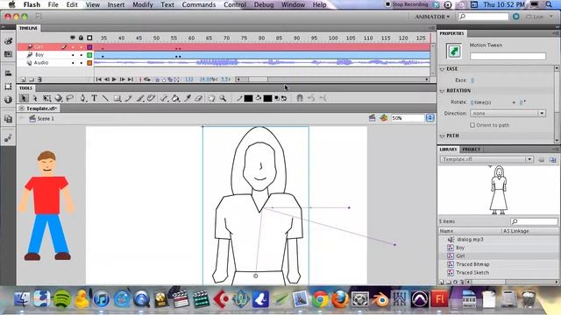The image size is (561, 315).
Task: Click the Delete Layer trash icon
Action: (x=39, y=80)
